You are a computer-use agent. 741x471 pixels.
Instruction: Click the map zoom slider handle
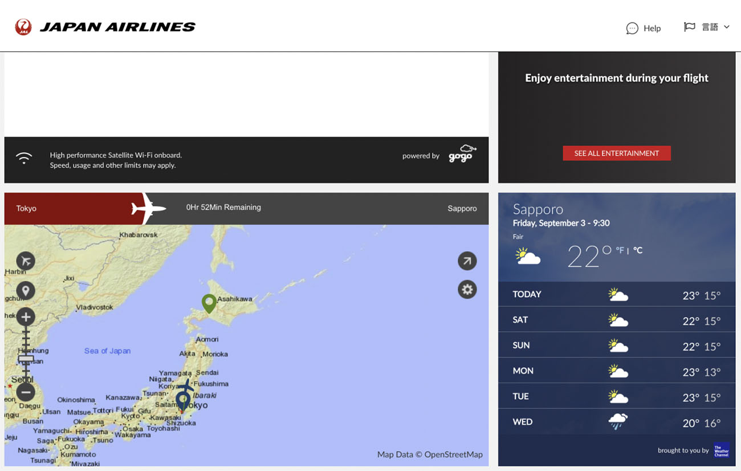(x=26, y=359)
